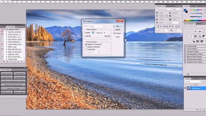206x116 pixels.
Task: Apply All Caps text style
Action: (x=164, y=26)
